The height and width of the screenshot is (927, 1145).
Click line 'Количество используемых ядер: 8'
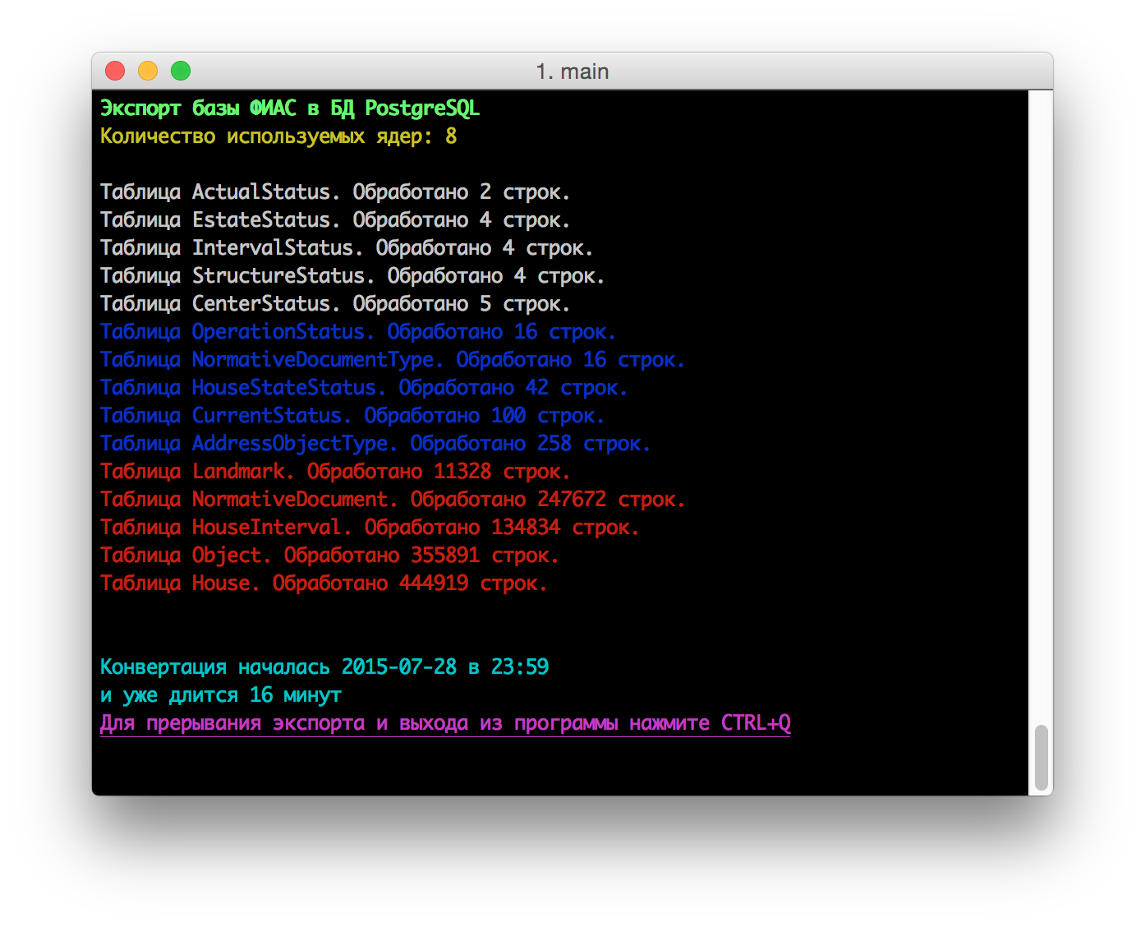click(278, 136)
